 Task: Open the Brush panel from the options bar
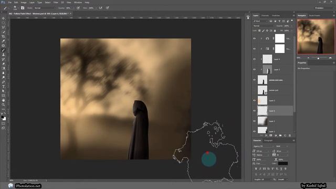[x=23, y=8]
